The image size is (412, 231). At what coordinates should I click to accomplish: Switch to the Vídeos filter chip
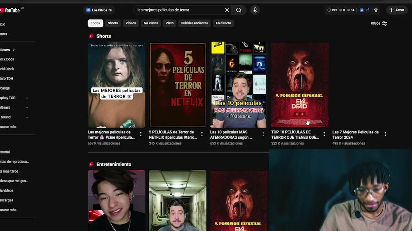point(131,23)
